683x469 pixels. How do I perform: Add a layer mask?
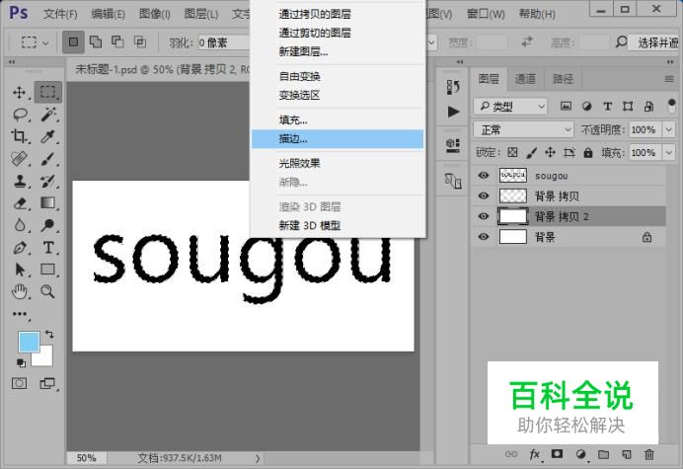coord(557,454)
